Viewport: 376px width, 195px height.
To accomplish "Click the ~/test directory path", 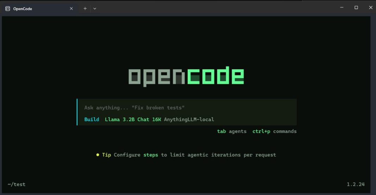I will (17, 184).
